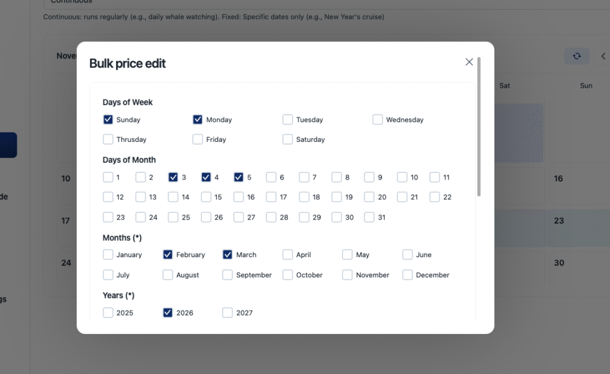Uncheck the Sunday checkbox
Screen dimensions: 610x374
108,119
